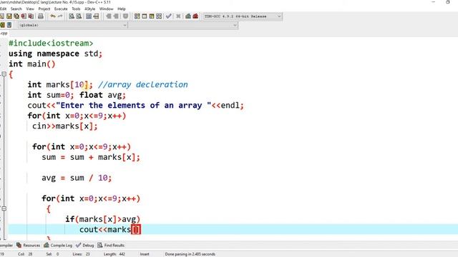Open the View menu
Viewport: 458px width, 257px height.
pos(30,9)
